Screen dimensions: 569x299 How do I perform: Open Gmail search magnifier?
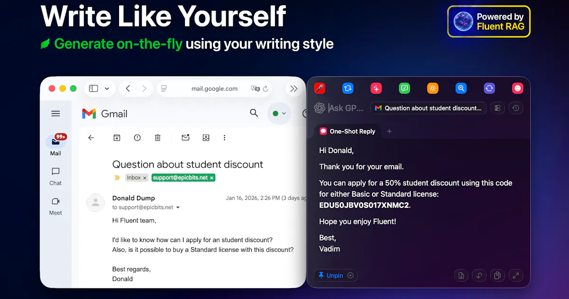tap(254, 113)
